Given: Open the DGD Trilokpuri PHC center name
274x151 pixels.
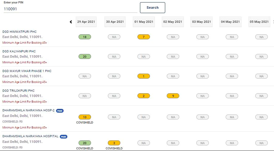Looking at the screenshot, I should (x=18, y=90).
